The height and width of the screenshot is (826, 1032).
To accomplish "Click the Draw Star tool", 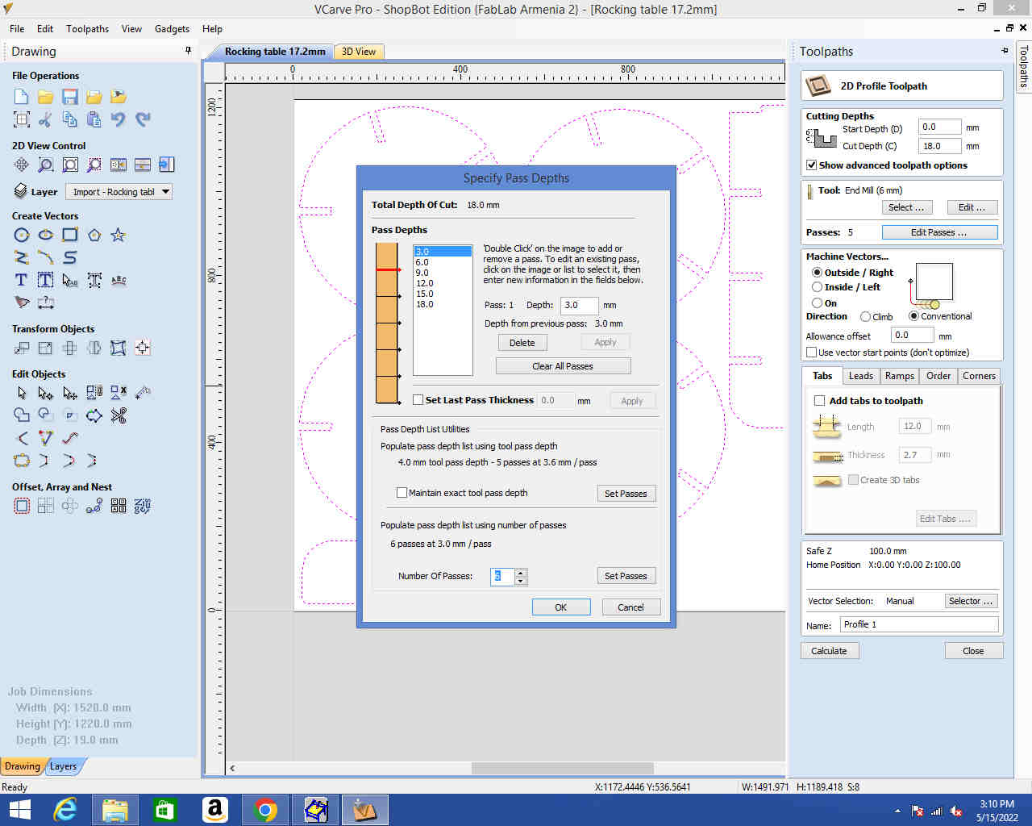I will pos(119,235).
